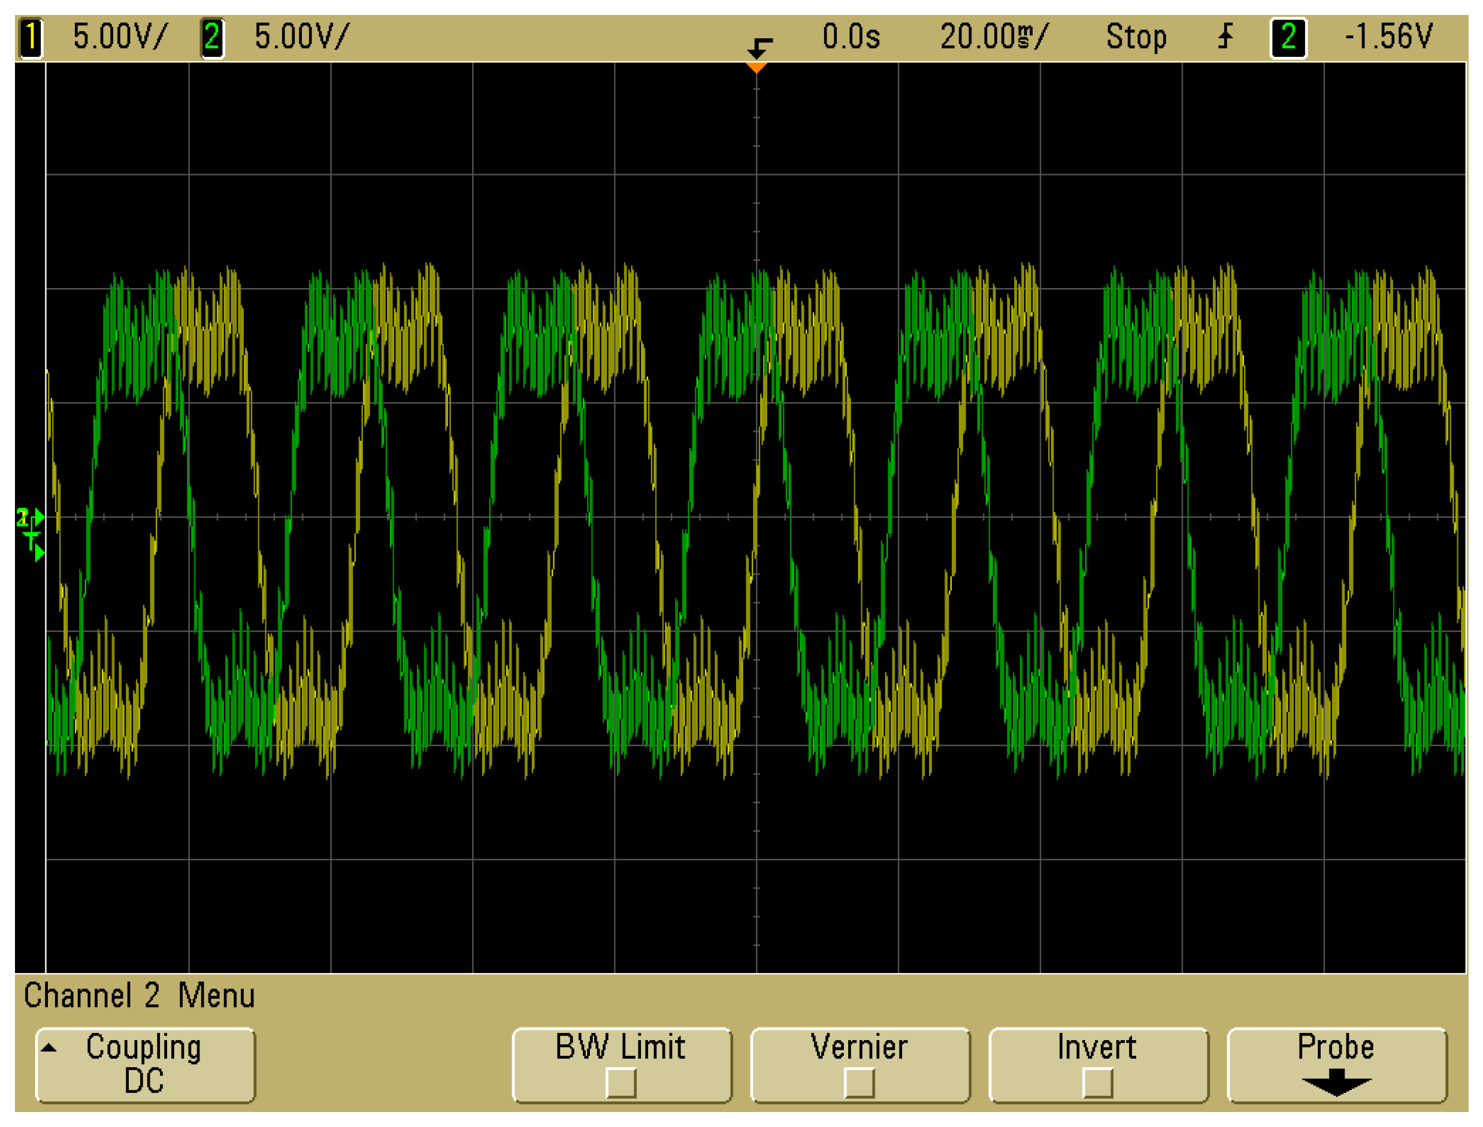The width and height of the screenshot is (1483, 1127).
Task: Click the trigger source channel 2 badge
Action: click(x=1288, y=38)
